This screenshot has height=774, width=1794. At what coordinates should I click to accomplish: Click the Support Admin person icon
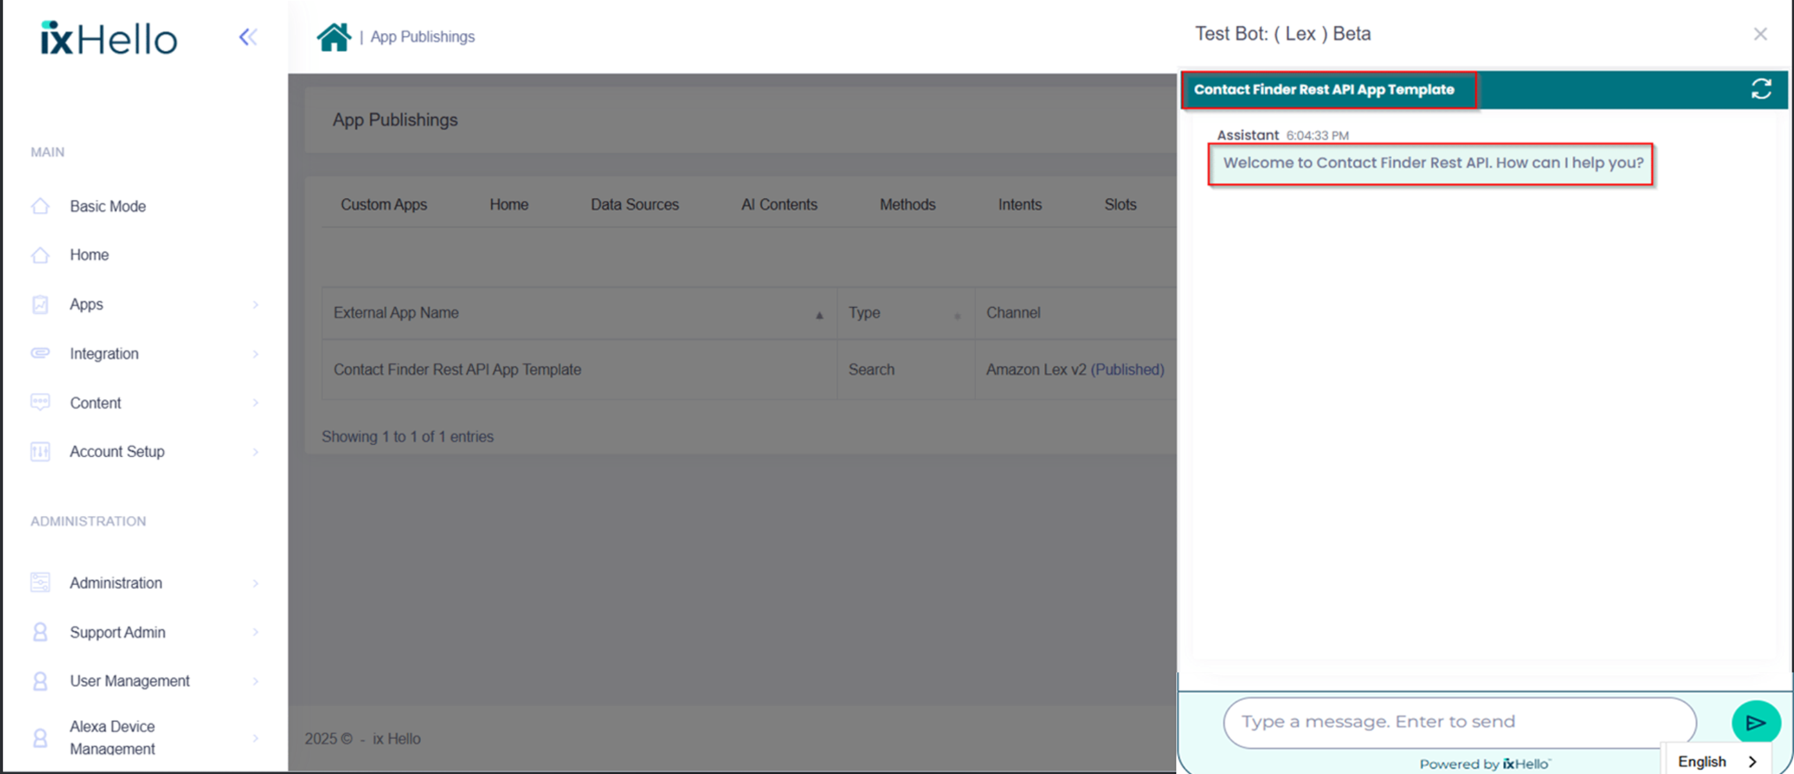tap(41, 632)
